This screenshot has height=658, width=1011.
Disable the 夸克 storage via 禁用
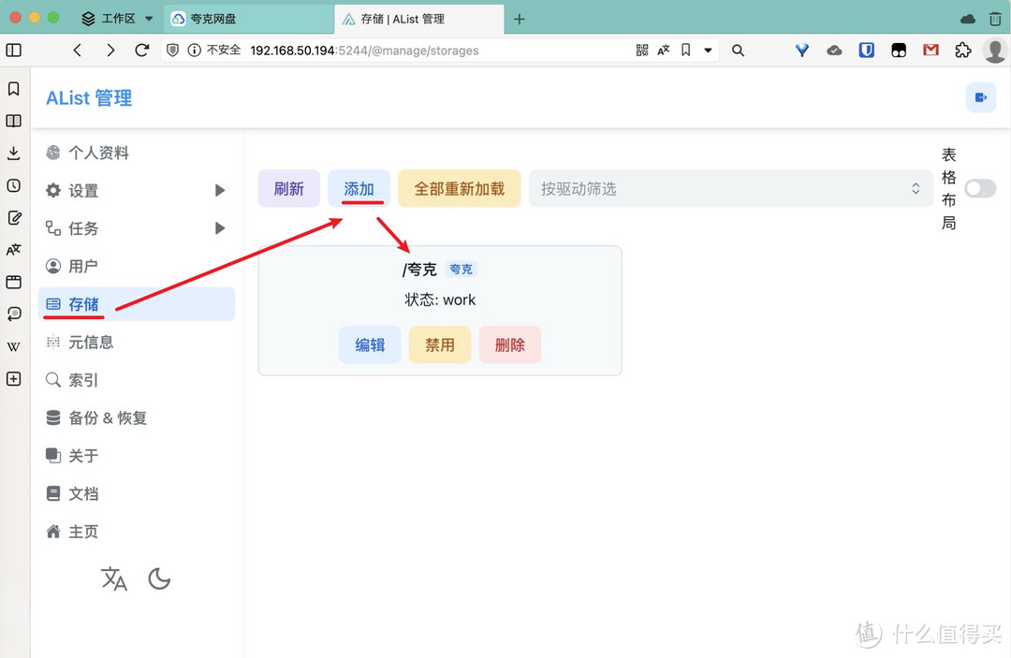[x=440, y=344]
